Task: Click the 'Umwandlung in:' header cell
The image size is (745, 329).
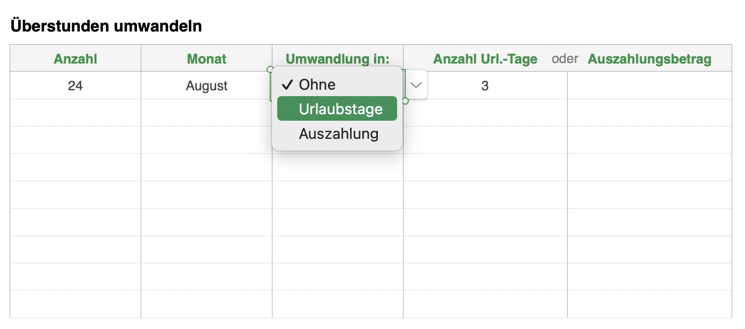Action: tap(337, 58)
